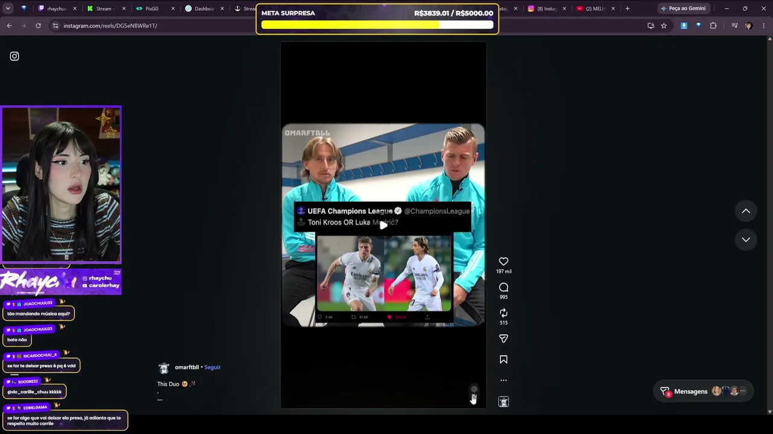Open the blue download extension icon

(684, 26)
